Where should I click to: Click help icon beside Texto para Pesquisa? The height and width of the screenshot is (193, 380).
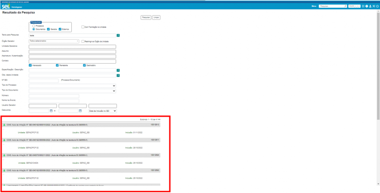pos(118,35)
